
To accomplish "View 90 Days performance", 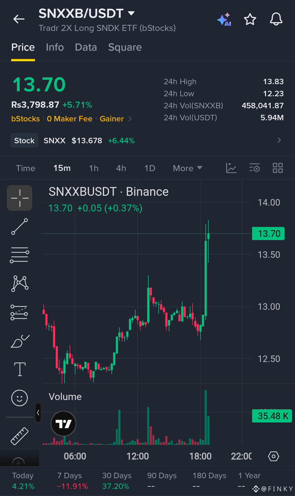I will 162,481.
